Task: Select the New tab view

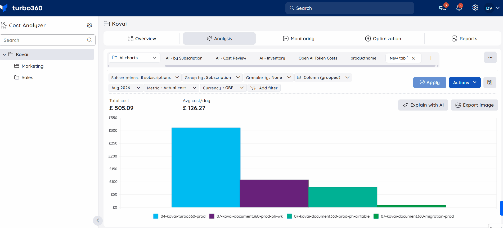Action: [x=398, y=58]
